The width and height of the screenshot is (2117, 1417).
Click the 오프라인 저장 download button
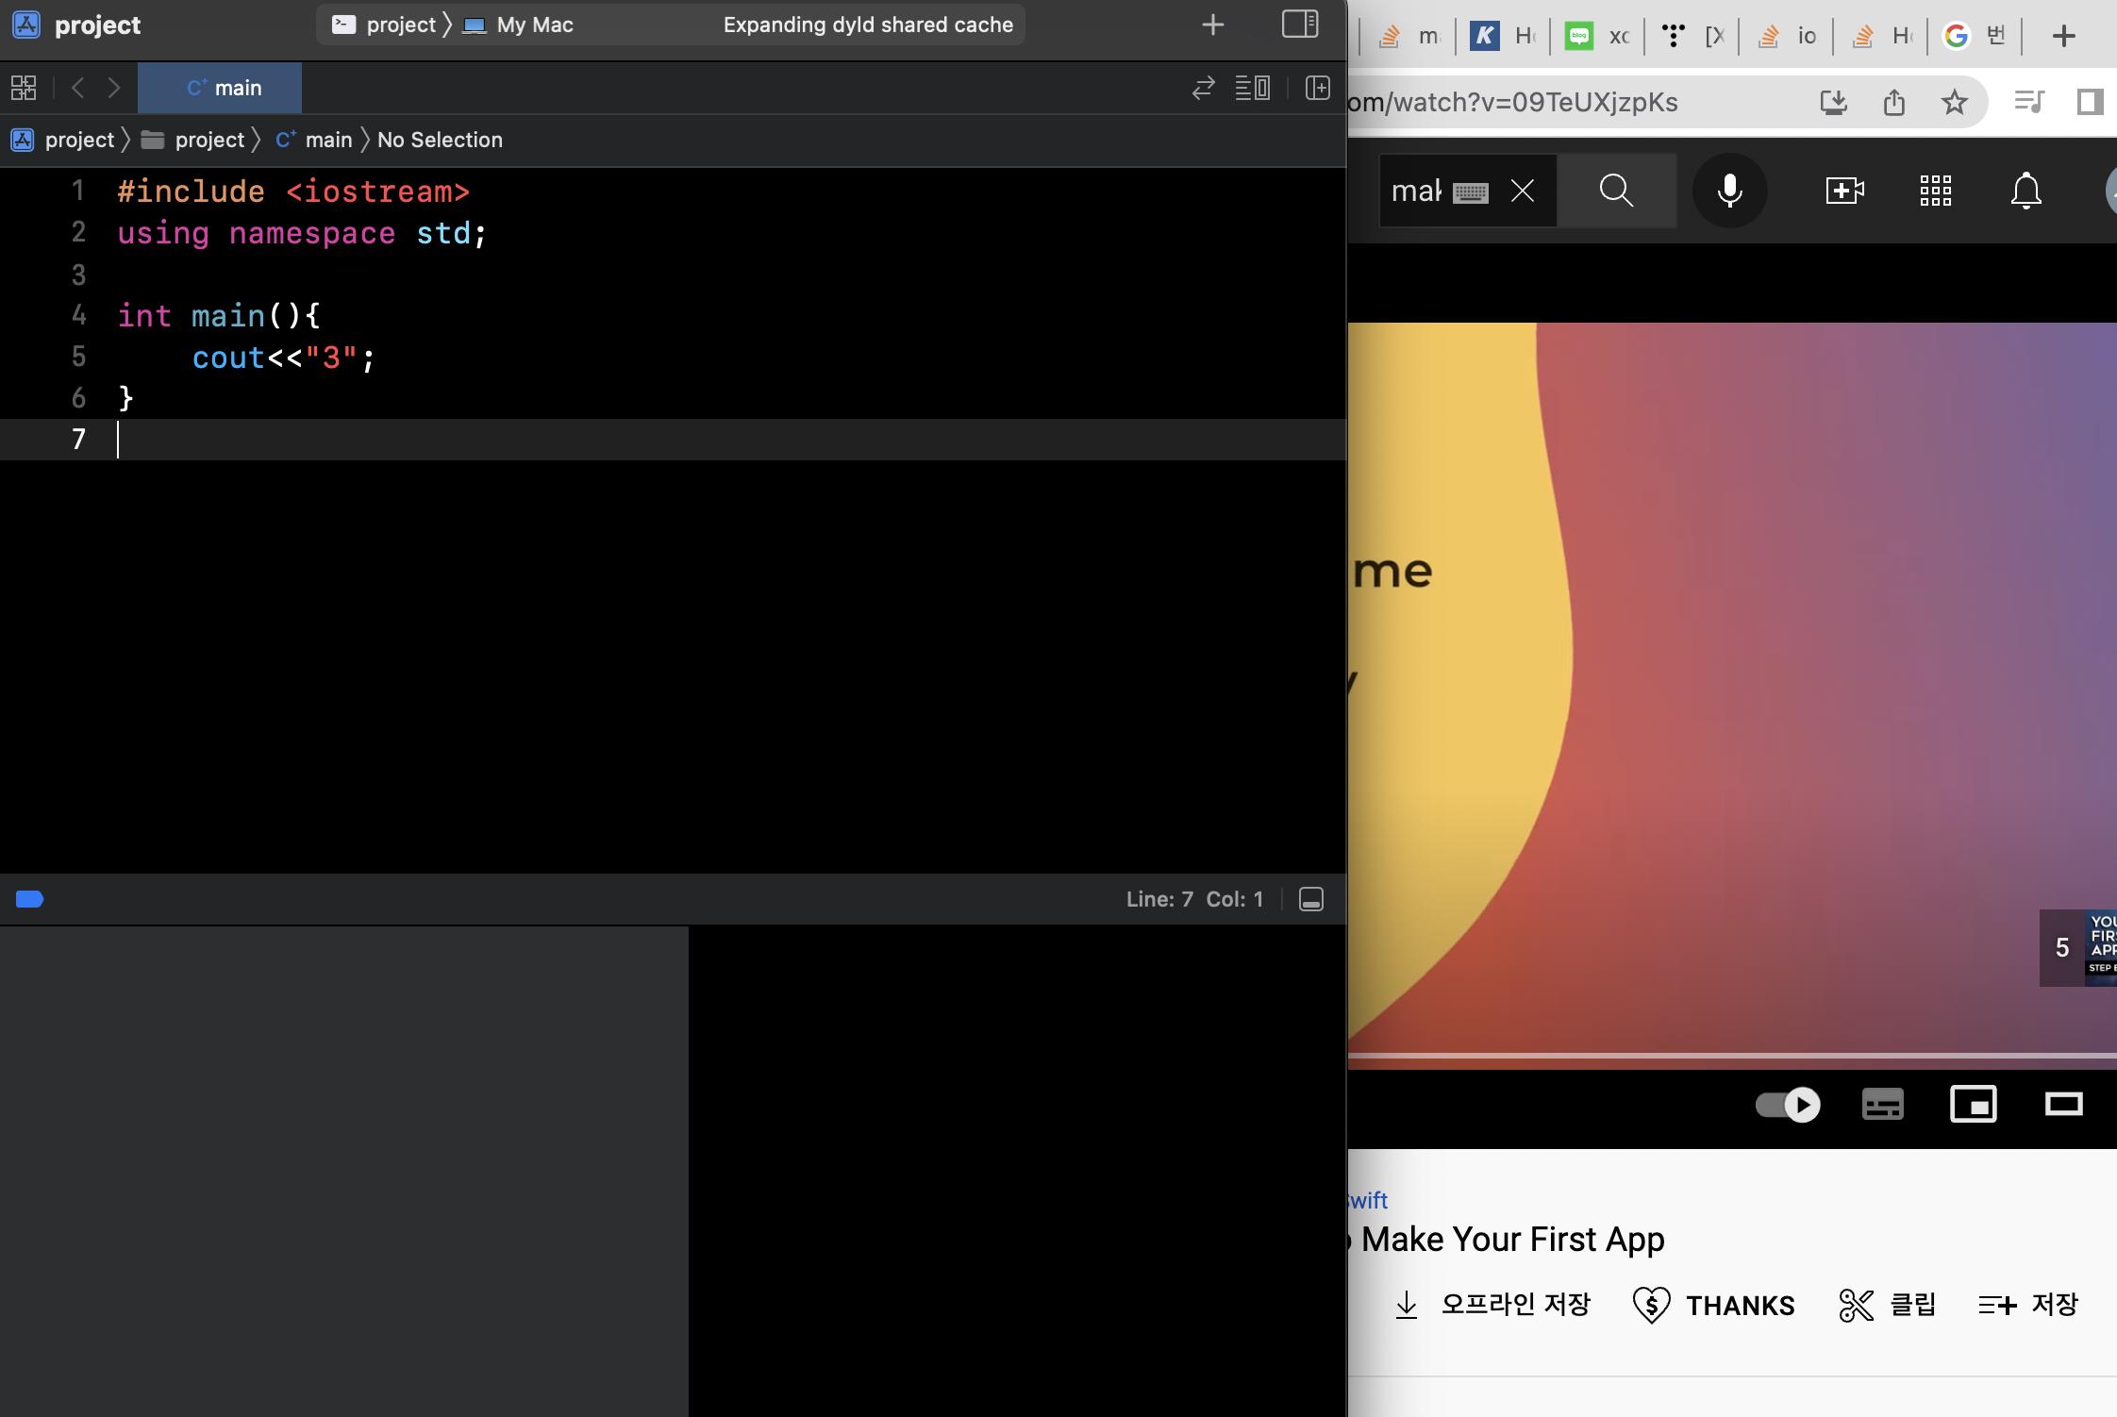1492,1305
